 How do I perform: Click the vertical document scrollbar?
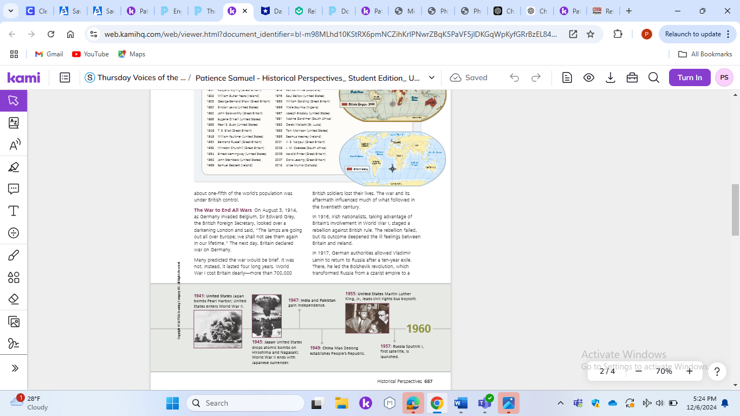click(735, 210)
